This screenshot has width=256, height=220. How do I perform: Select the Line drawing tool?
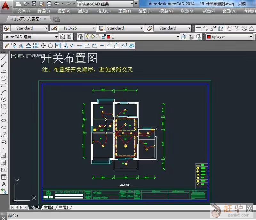pyautogui.click(x=4, y=57)
